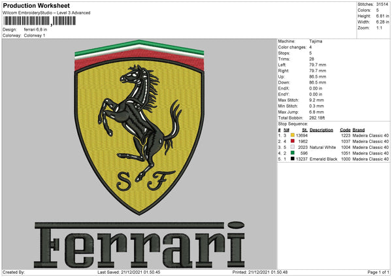Click the white thread swatch for Natural White
Image resolution: width=392 pixels, height=277 pixels.
coord(293,147)
